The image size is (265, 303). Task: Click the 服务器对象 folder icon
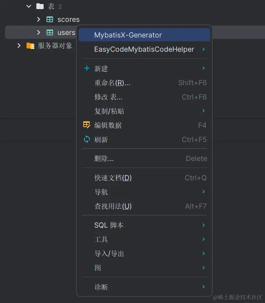(x=30, y=46)
